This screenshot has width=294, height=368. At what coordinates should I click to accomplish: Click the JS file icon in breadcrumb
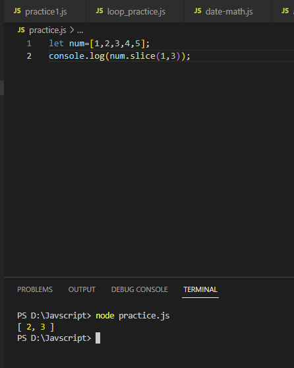pyautogui.click(x=21, y=30)
